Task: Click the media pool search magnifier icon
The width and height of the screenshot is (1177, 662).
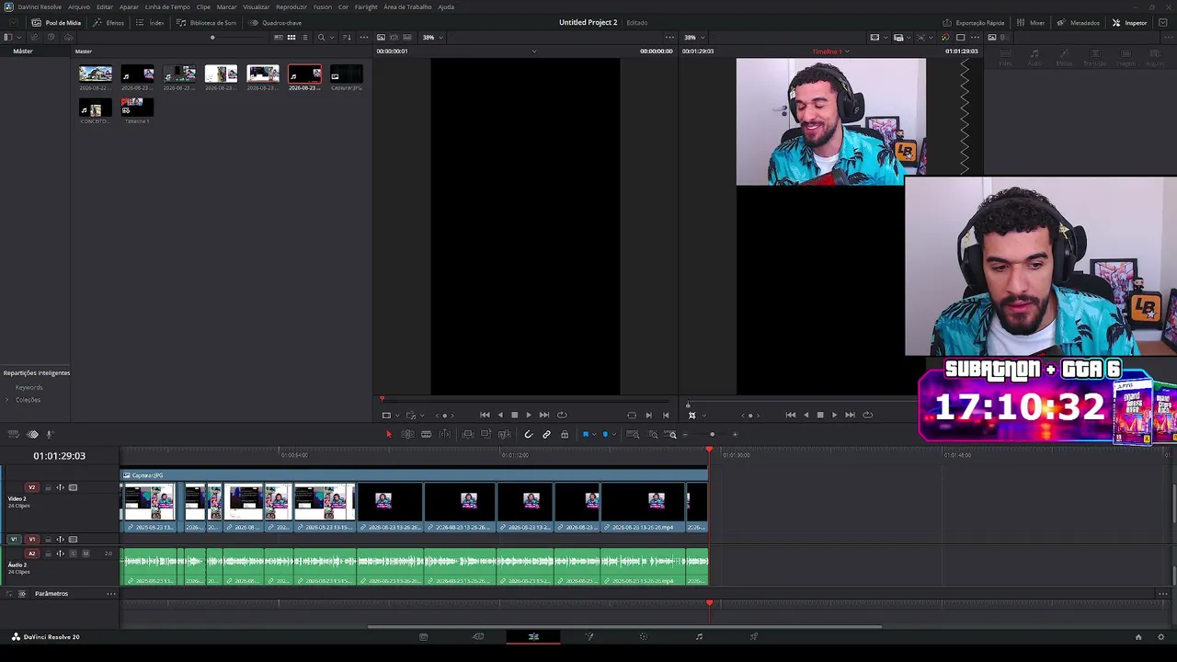Action: click(321, 38)
